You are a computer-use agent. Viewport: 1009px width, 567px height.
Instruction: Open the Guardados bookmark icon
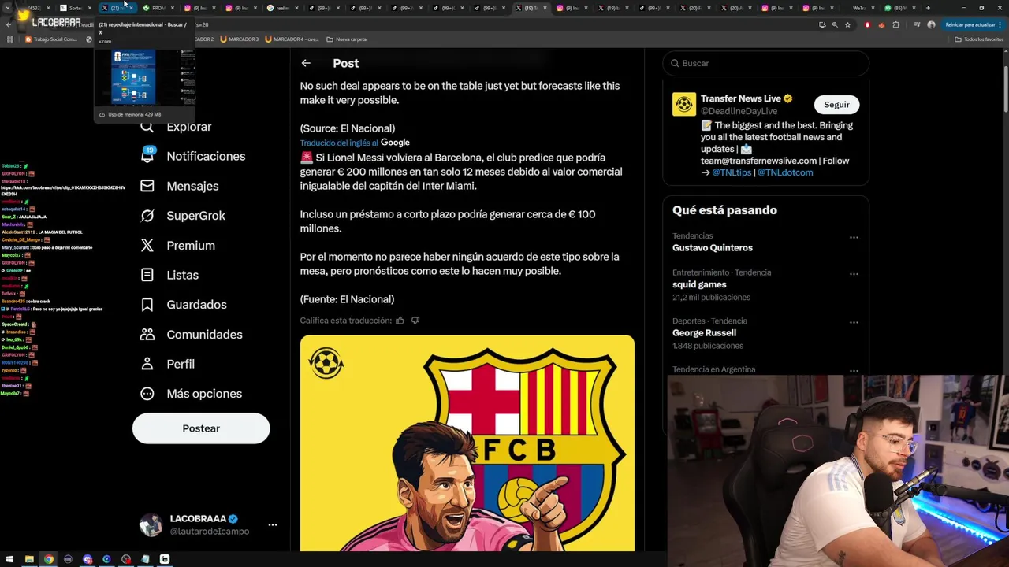pos(147,305)
